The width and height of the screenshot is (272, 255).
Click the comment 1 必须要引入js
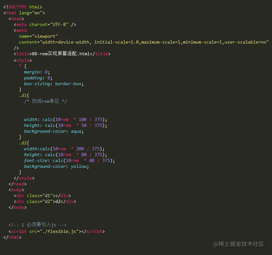[x=38, y=225]
